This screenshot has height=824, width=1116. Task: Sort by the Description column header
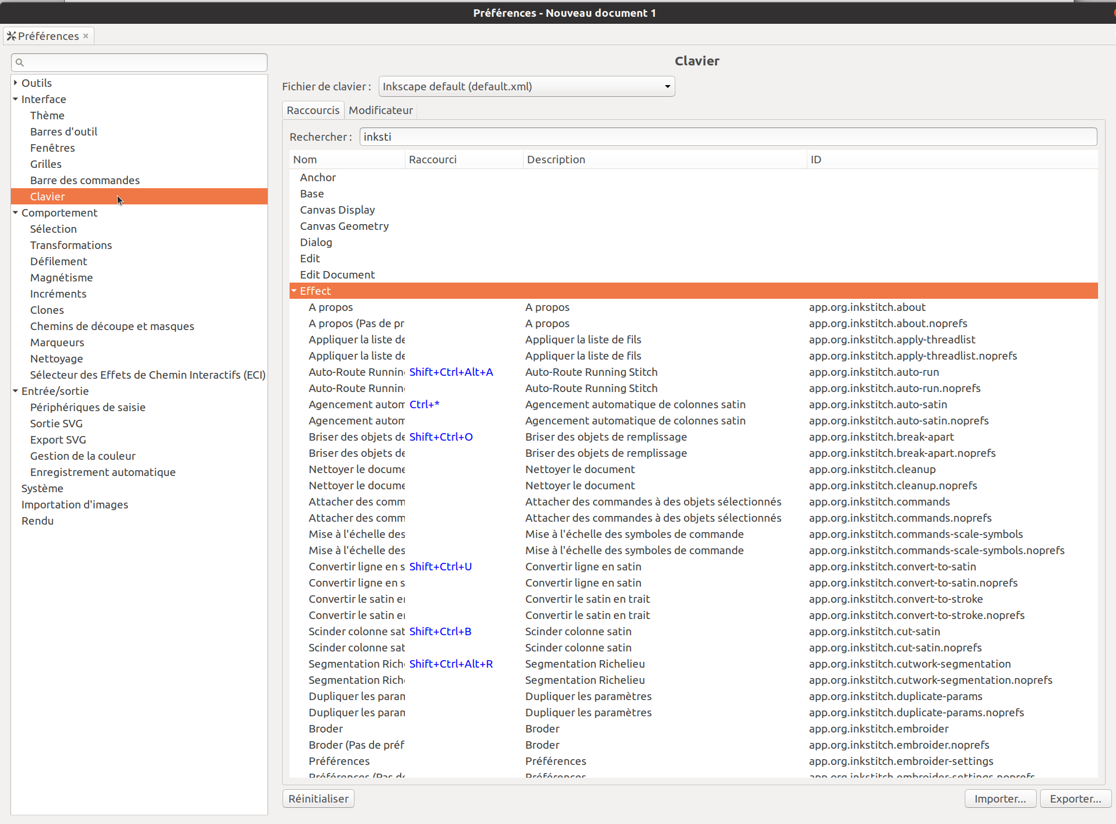(665, 159)
